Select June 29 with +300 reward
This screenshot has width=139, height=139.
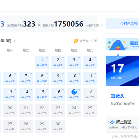[42, 126]
